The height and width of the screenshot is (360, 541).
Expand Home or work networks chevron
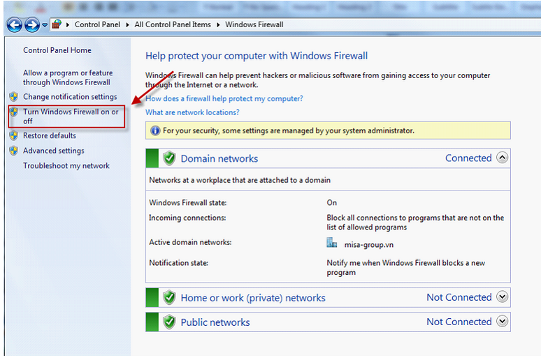click(x=503, y=297)
